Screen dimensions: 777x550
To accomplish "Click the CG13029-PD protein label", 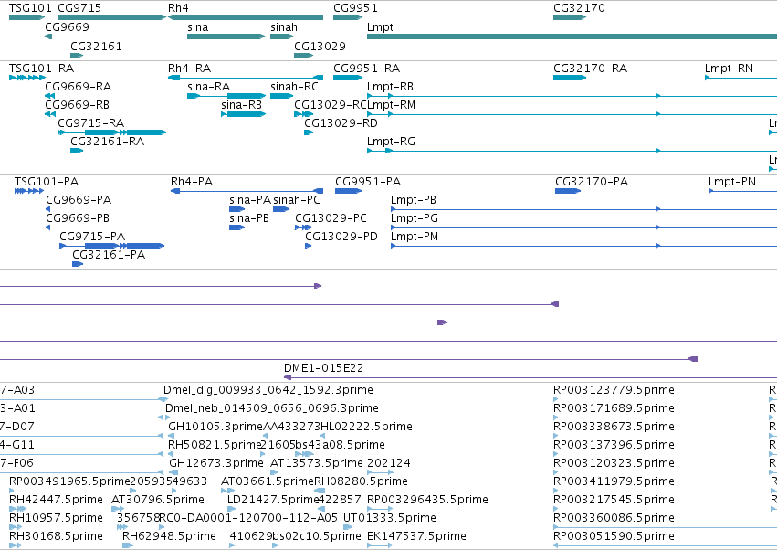I will [x=341, y=237].
